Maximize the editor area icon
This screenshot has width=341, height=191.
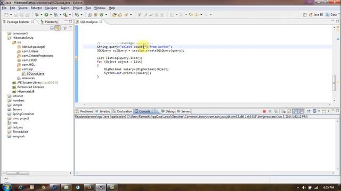(337, 21)
